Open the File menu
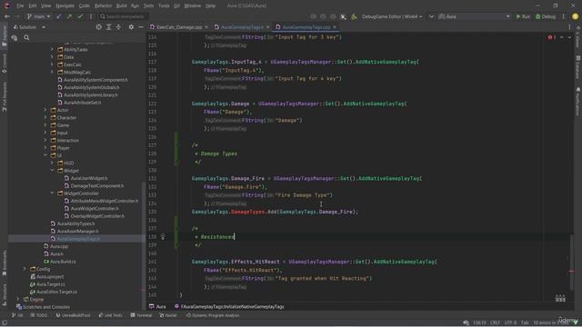 20,5
